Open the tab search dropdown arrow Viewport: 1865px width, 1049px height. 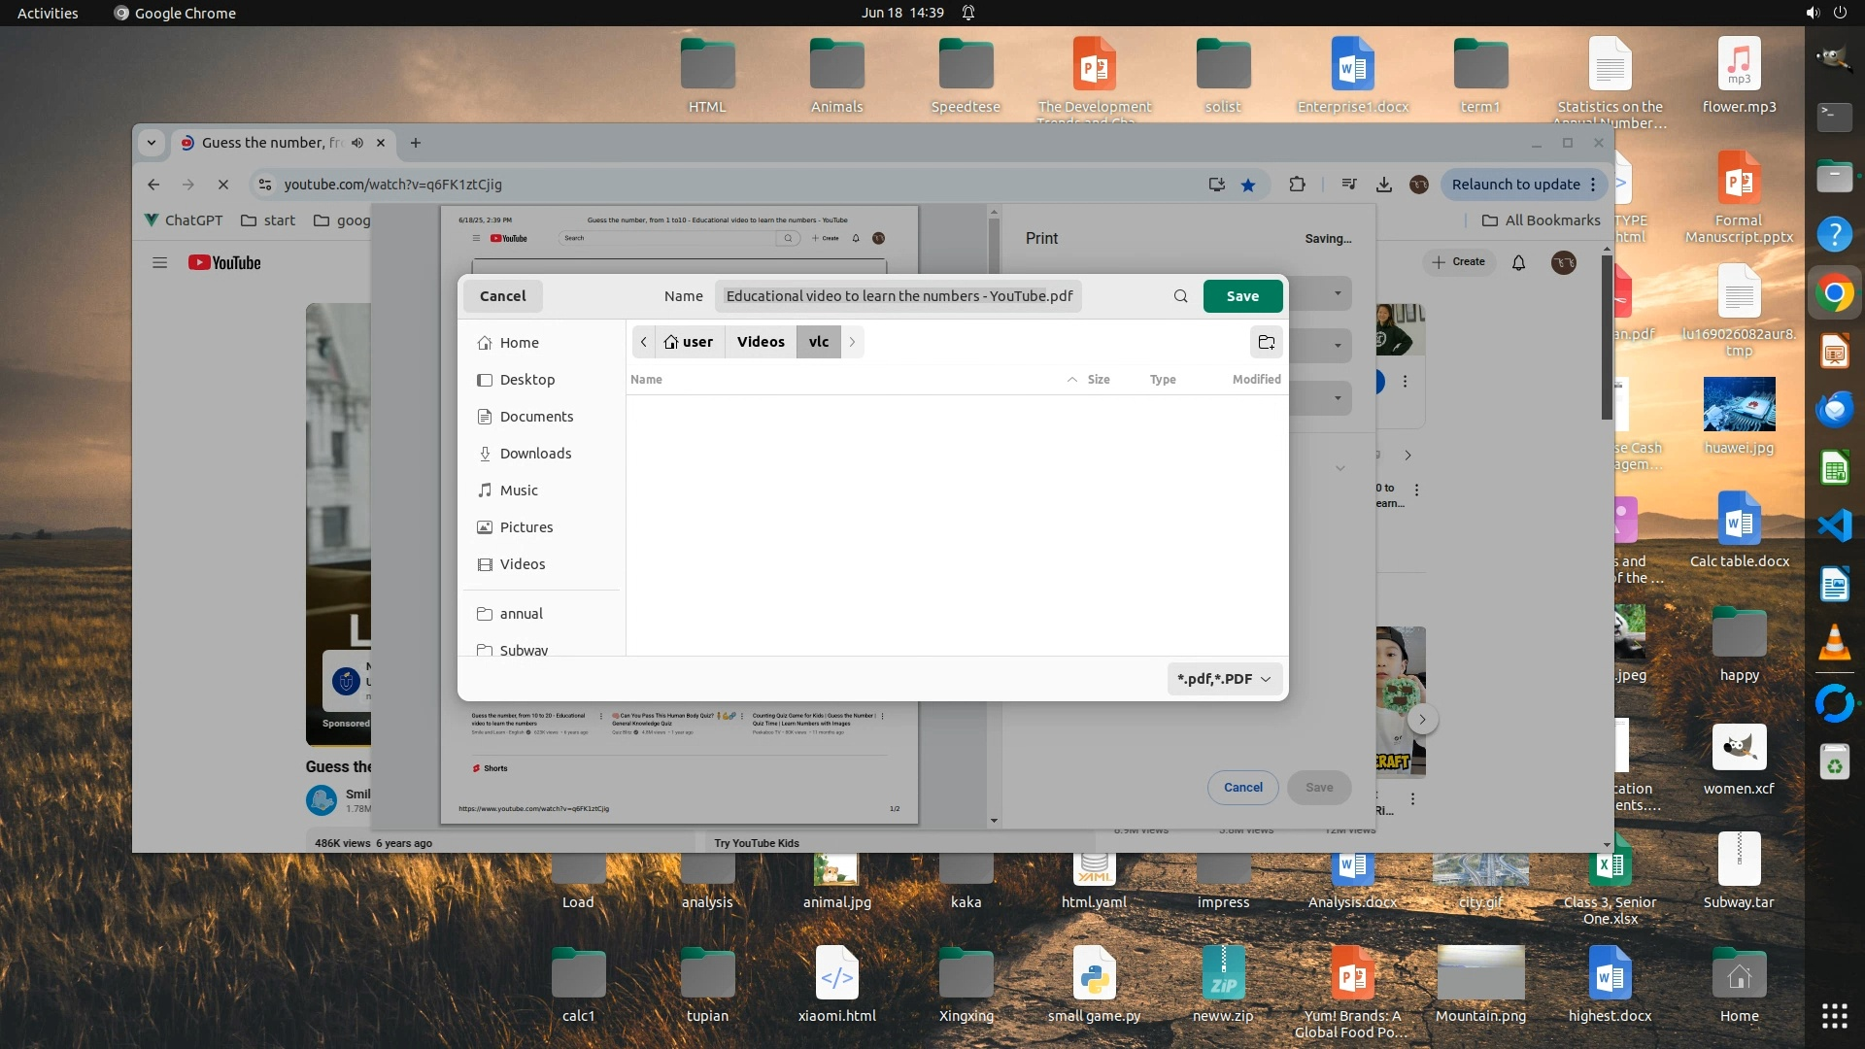(x=152, y=143)
